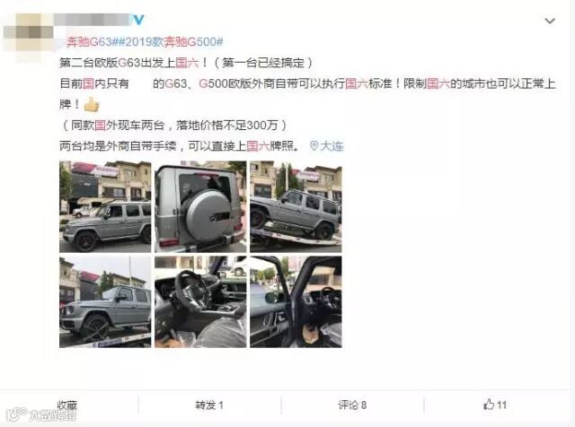Open the post options chevron menu
This screenshot has height=427, width=575.
click(550, 22)
